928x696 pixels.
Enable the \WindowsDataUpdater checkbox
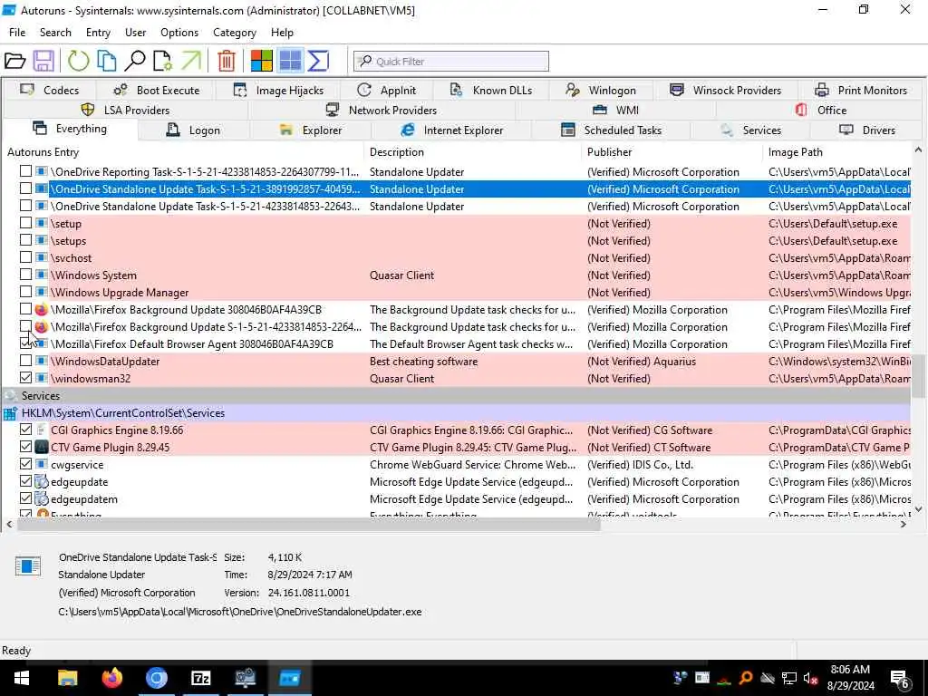point(25,361)
